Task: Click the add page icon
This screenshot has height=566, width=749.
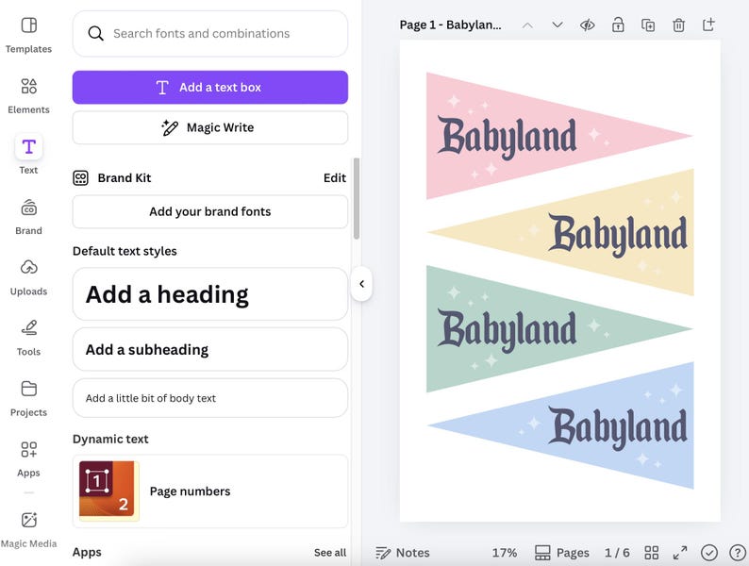Action: point(708,25)
